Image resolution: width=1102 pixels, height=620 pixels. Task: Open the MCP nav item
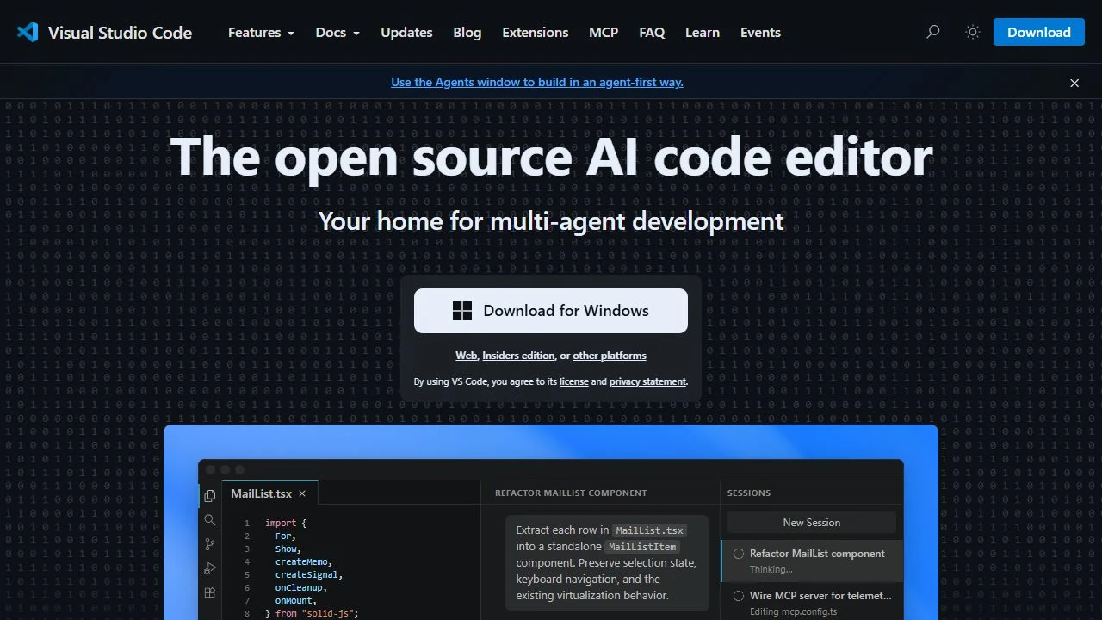click(604, 32)
